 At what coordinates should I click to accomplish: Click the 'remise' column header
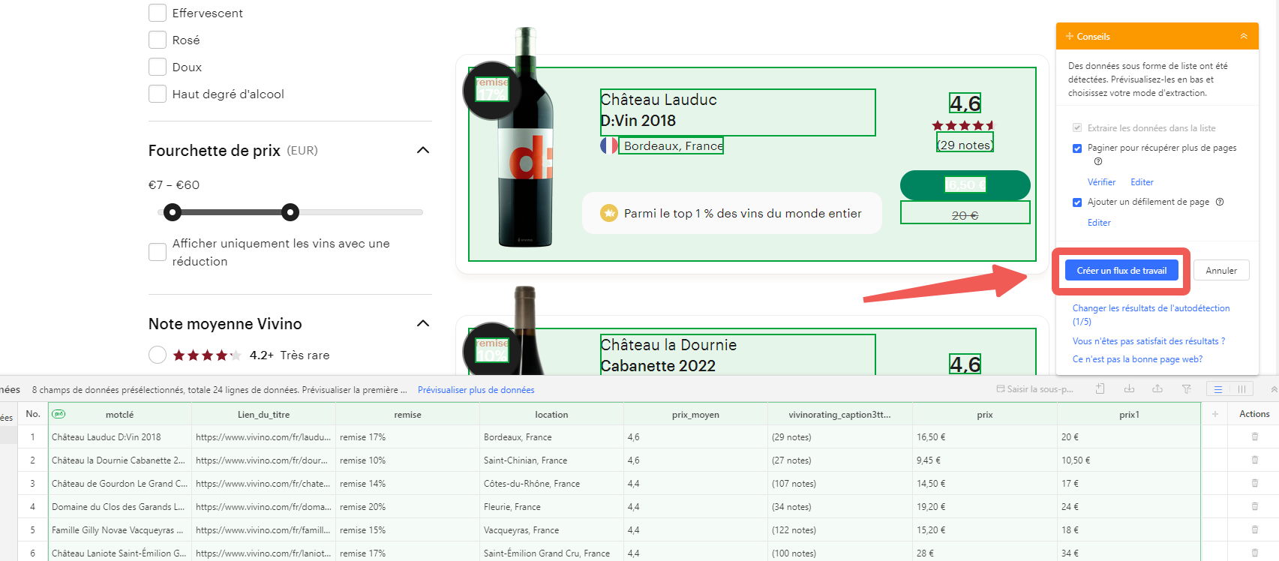pos(407,415)
